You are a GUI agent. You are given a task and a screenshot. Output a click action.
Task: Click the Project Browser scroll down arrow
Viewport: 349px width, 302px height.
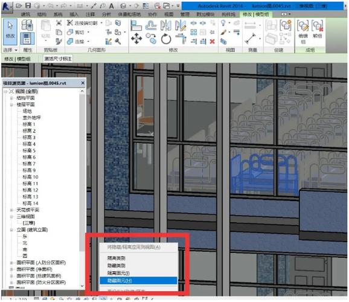[82, 286]
